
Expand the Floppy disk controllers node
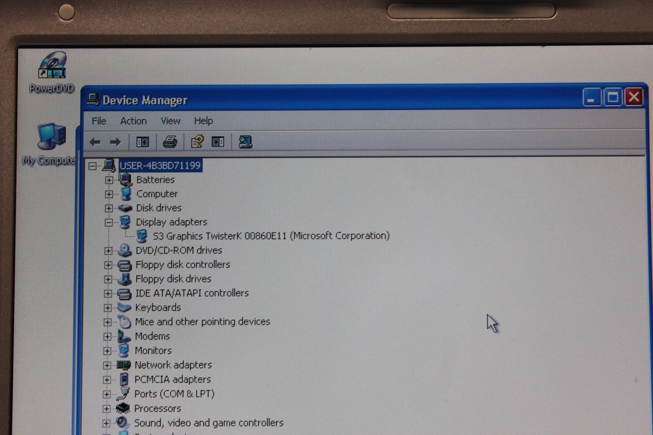click(108, 265)
